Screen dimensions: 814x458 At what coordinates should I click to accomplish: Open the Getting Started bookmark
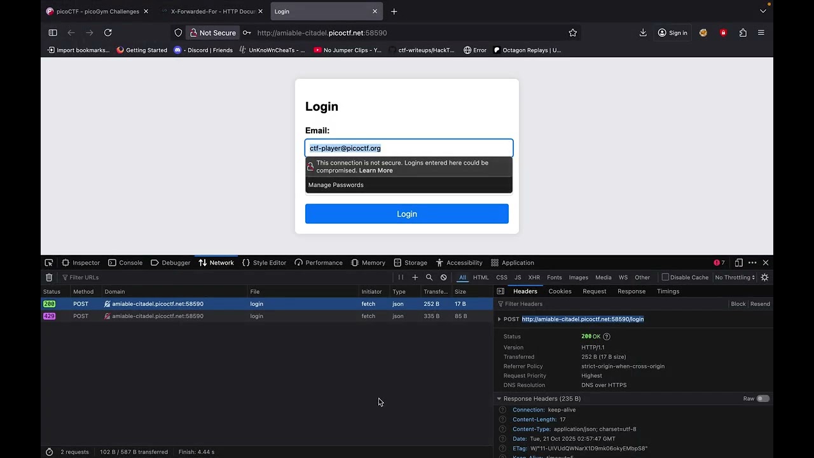(x=142, y=50)
